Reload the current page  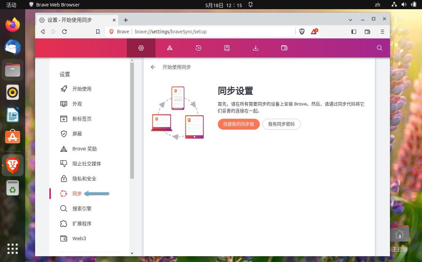tap(64, 32)
